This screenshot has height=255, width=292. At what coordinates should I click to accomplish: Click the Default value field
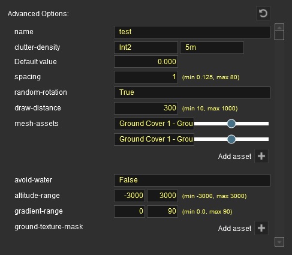click(146, 62)
